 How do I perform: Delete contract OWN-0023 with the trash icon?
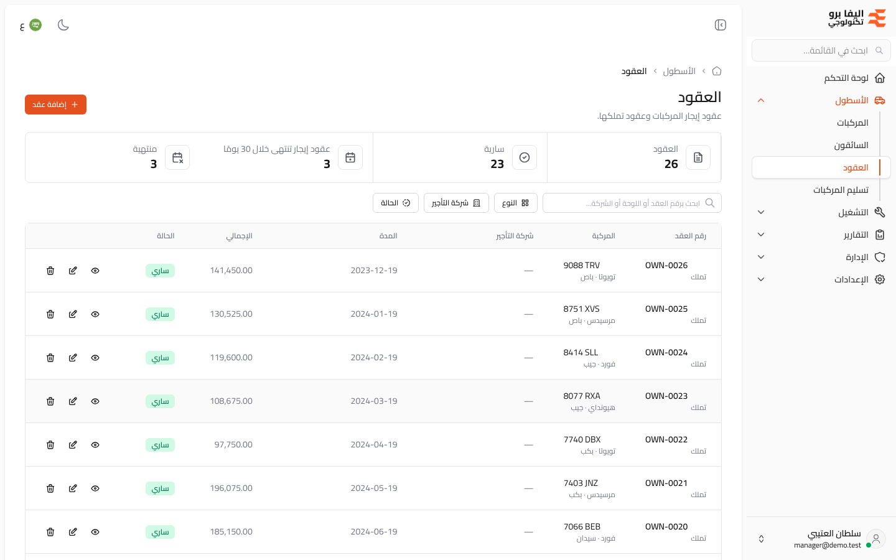pos(50,401)
